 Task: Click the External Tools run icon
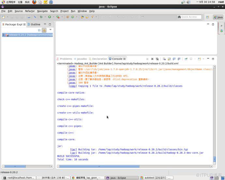58,17
